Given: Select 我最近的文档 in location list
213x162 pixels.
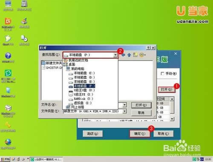Looking at the screenshot, I should point(76,60).
